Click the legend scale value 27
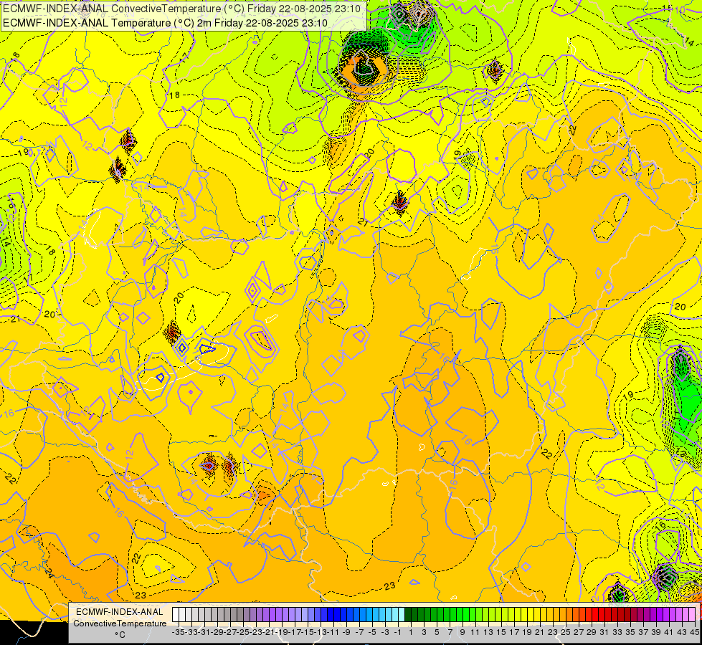This screenshot has height=645, width=702. pos(579,633)
